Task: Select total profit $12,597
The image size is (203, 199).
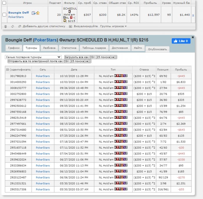Action: pyautogui.click(x=154, y=15)
